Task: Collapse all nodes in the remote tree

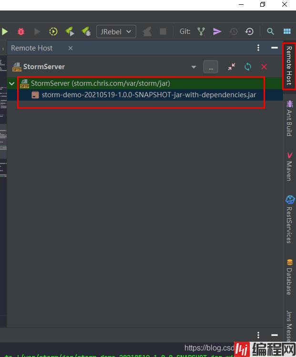Action: [232, 67]
